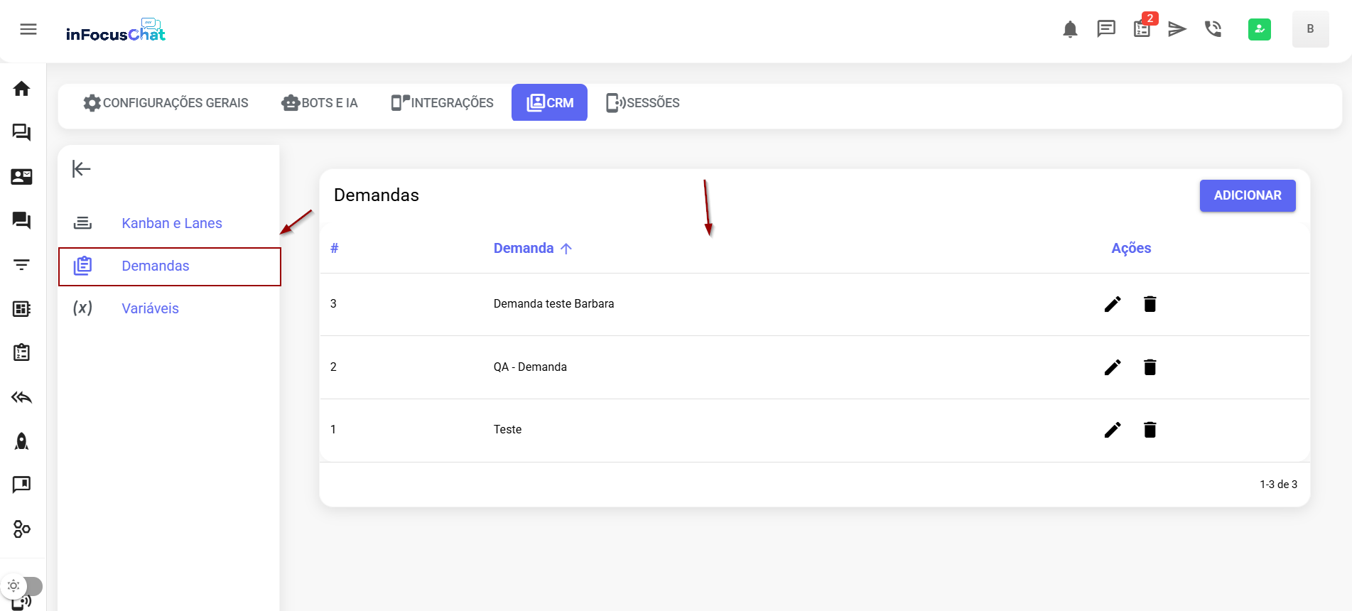This screenshot has width=1352, height=611.
Task: Click the green user status icon
Action: point(1259,29)
